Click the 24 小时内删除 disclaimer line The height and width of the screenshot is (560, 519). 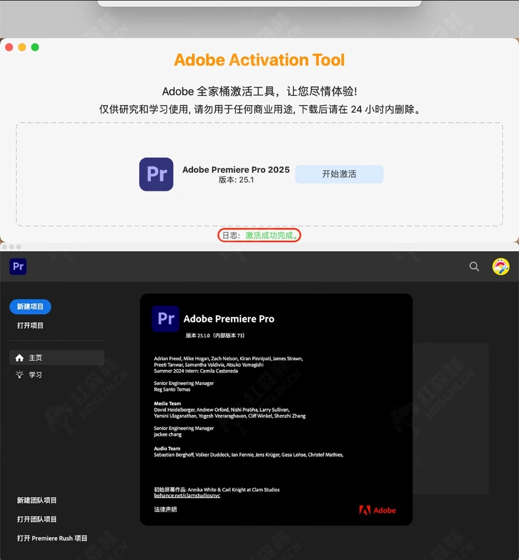259,109
